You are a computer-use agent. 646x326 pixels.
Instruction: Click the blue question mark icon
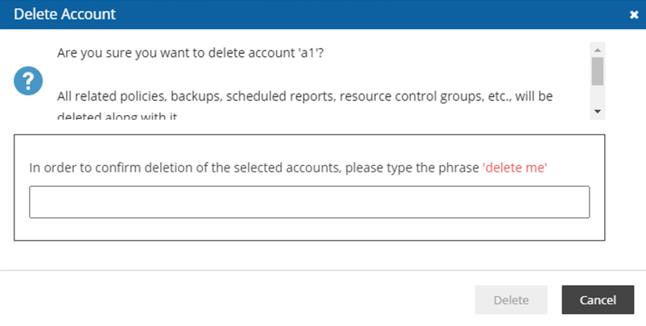(x=27, y=81)
